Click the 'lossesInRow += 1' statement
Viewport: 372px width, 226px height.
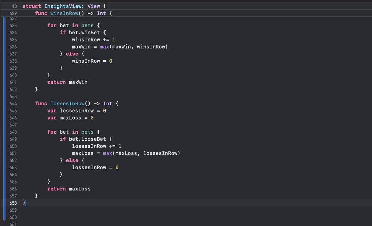pos(97,146)
